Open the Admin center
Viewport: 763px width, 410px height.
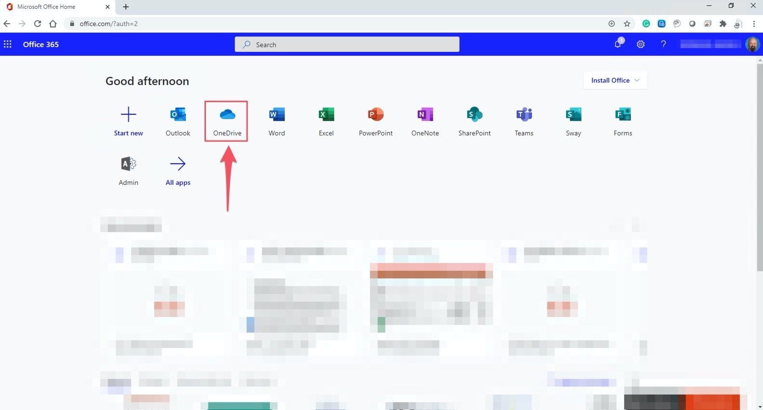(x=128, y=170)
